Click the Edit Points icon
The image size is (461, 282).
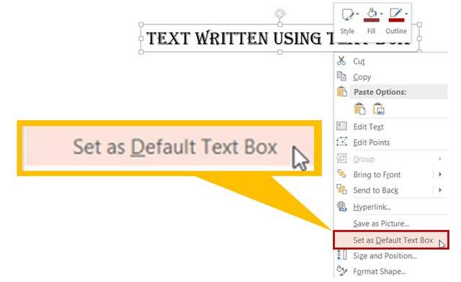341,142
